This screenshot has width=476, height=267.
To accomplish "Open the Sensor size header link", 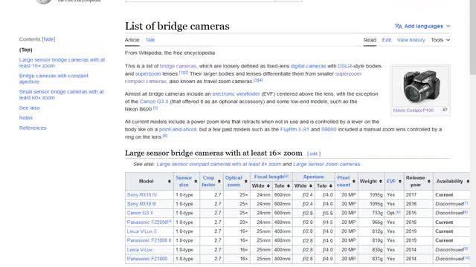I will pos(184,181).
